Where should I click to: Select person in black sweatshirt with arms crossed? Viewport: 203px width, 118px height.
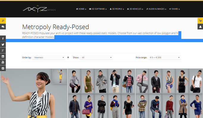pos(102,106)
